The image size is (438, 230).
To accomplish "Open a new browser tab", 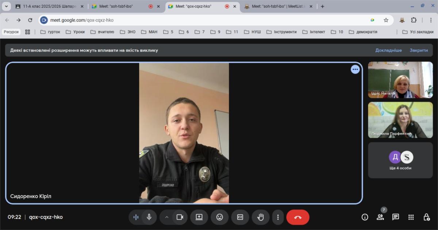I will [x=322, y=6].
